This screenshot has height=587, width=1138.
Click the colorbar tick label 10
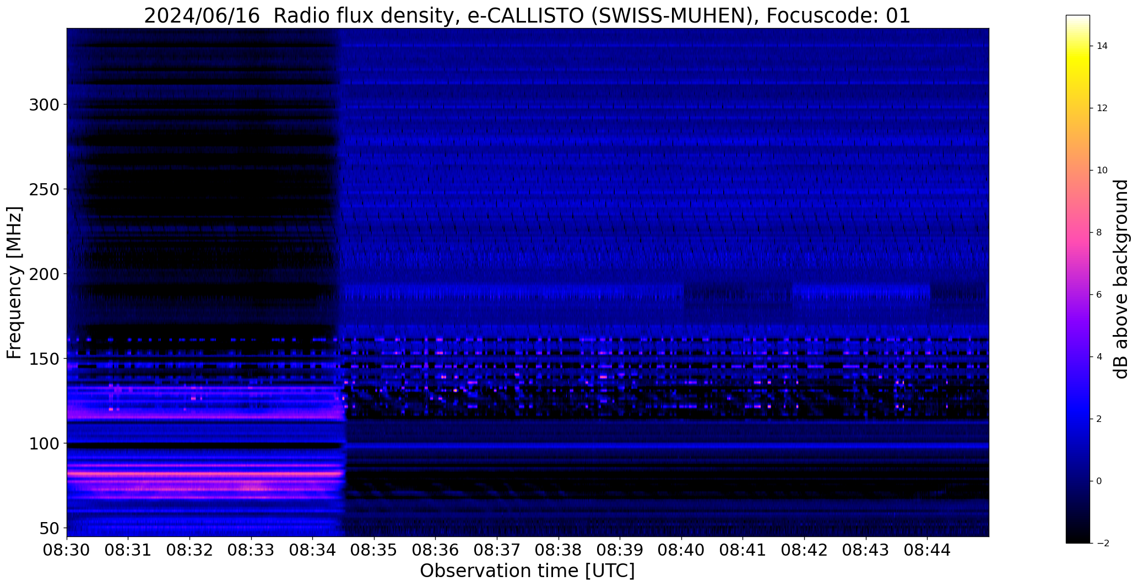pos(1102,171)
